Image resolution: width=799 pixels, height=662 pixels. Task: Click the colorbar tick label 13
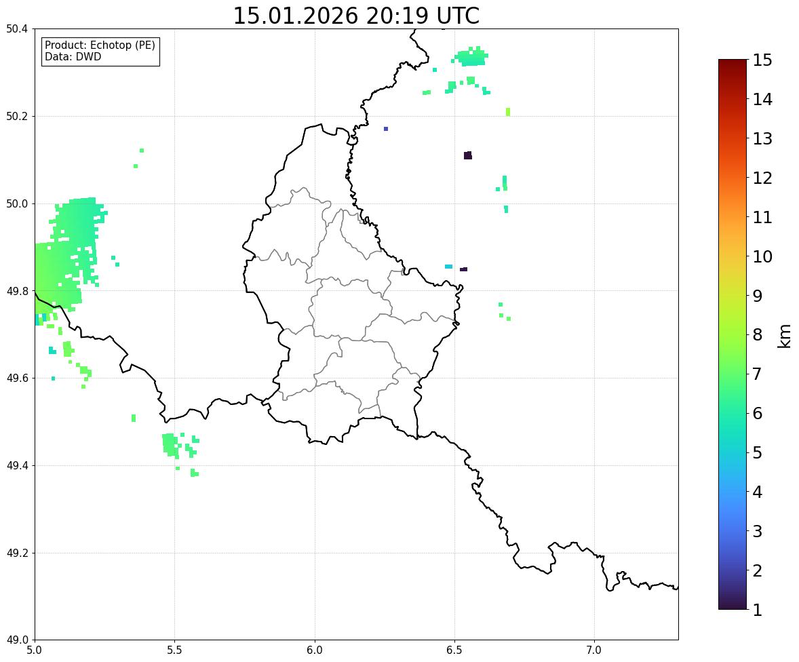(x=762, y=138)
